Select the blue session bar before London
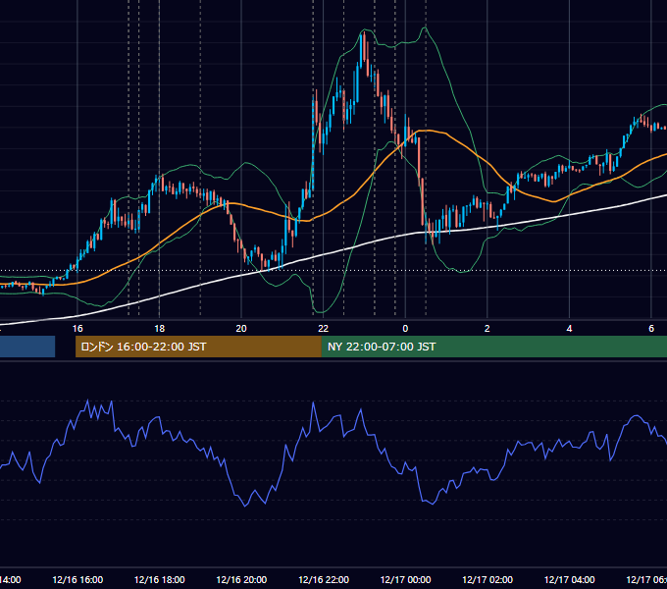This screenshot has width=667, height=589. point(27,347)
